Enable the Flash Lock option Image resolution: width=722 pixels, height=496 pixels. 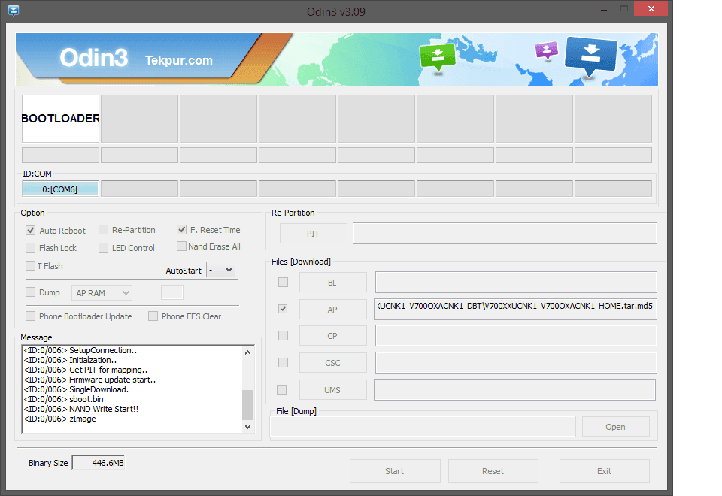click(30, 247)
